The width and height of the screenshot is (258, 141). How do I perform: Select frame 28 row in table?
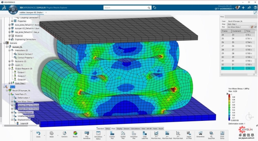pyautogui.click(x=238, y=50)
